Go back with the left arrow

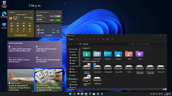pyautogui.click(x=68, y=44)
